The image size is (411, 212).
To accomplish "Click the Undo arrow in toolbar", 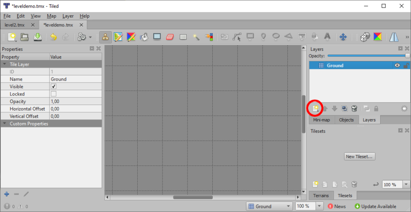I will pyautogui.click(x=53, y=37).
